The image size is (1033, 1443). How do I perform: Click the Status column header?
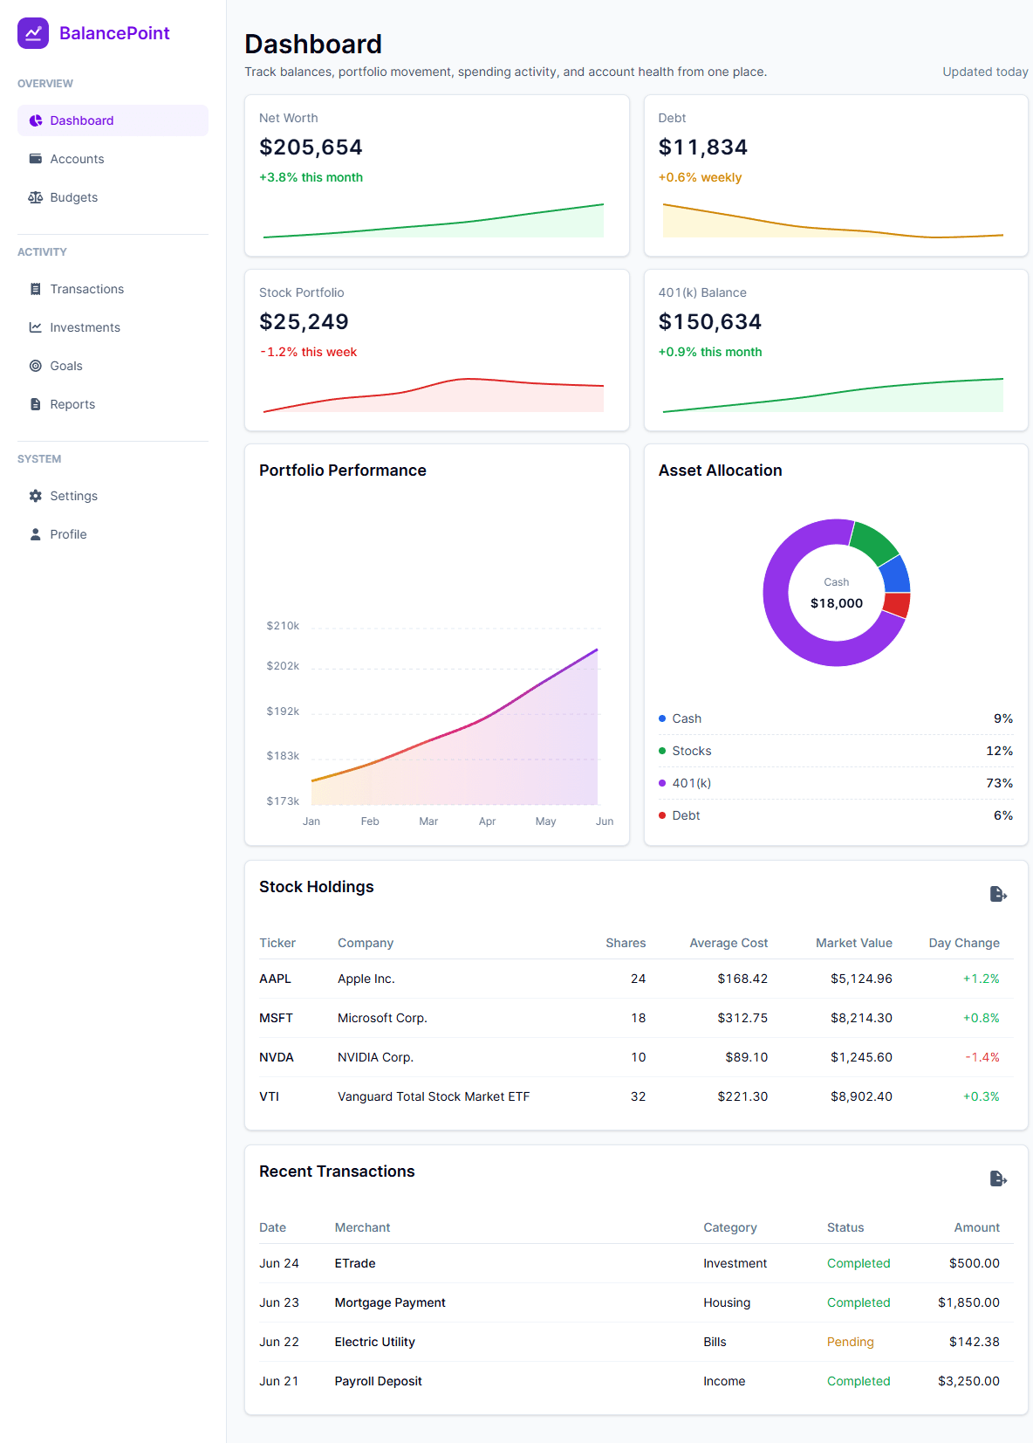click(845, 1227)
